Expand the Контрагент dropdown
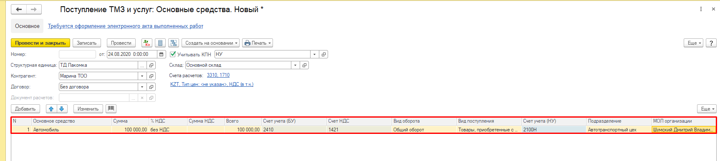720x161 pixels. tap(142, 76)
